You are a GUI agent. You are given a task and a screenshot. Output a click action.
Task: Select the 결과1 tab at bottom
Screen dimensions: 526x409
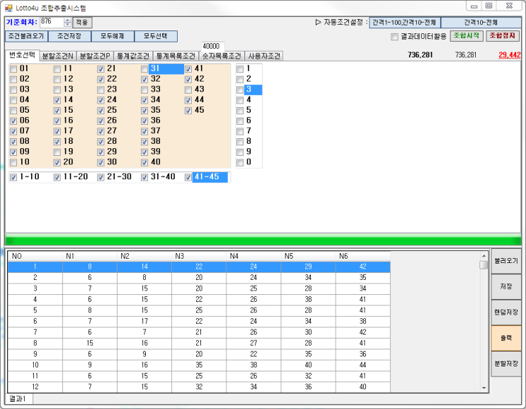(x=19, y=399)
